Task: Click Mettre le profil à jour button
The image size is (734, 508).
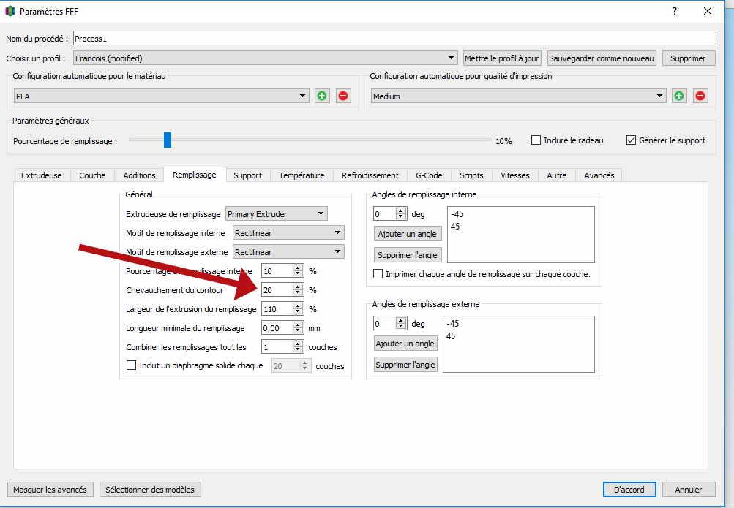Action: coord(502,58)
